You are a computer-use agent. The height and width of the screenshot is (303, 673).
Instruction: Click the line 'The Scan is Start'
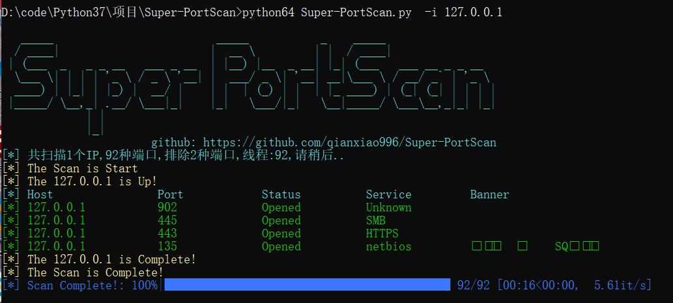[82, 168]
